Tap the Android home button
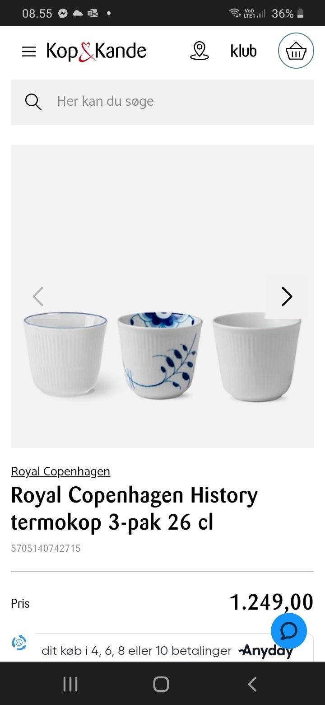 (x=161, y=684)
